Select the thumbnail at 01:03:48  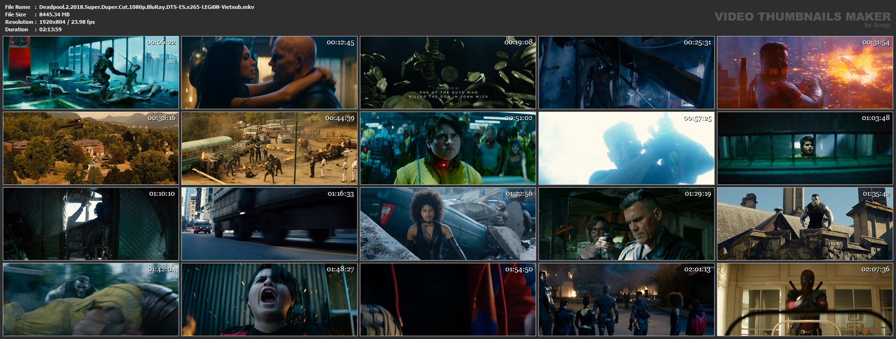(805, 148)
